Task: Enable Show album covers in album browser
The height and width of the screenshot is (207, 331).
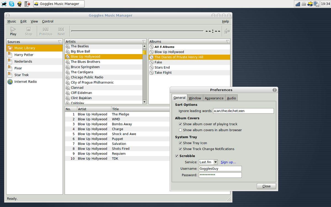Action: pyautogui.click(x=180, y=130)
